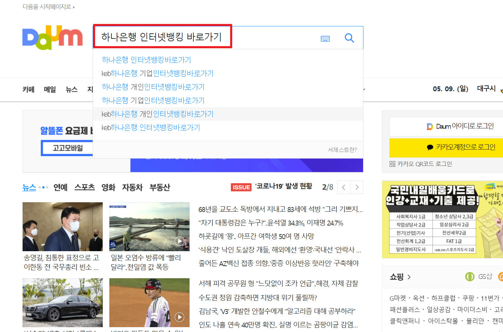
Task: Select suggestion keb하나은행 개인인터넷뱅킹바로가기
Action: tap(228, 114)
